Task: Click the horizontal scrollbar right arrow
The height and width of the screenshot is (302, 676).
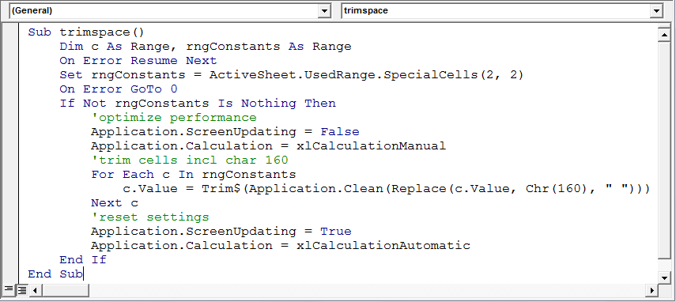Action: click(x=652, y=290)
